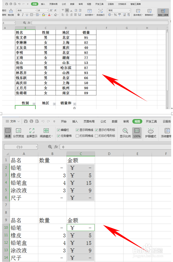The image size is (173, 262).
Task: Click row header 12 in bottom sheet
Action: [x=6, y=243]
